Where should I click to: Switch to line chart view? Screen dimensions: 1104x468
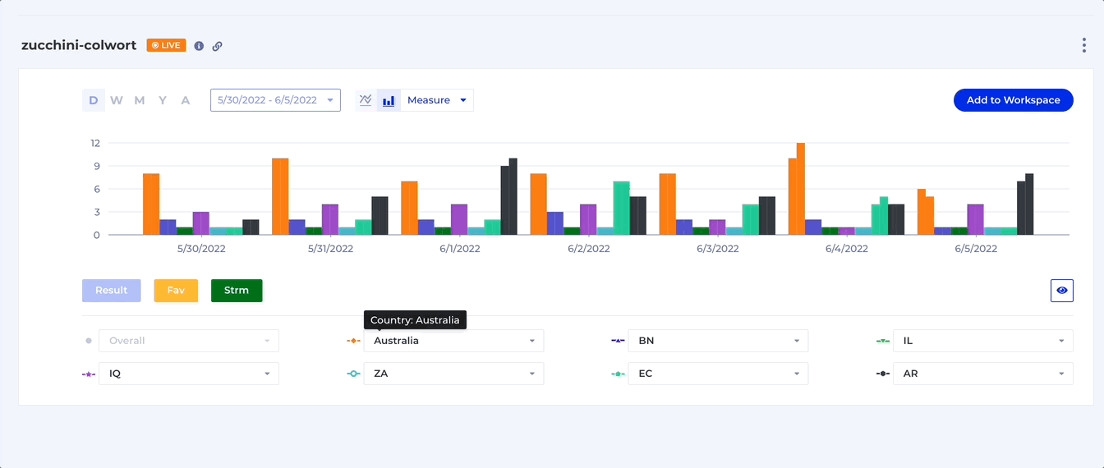coord(366,100)
